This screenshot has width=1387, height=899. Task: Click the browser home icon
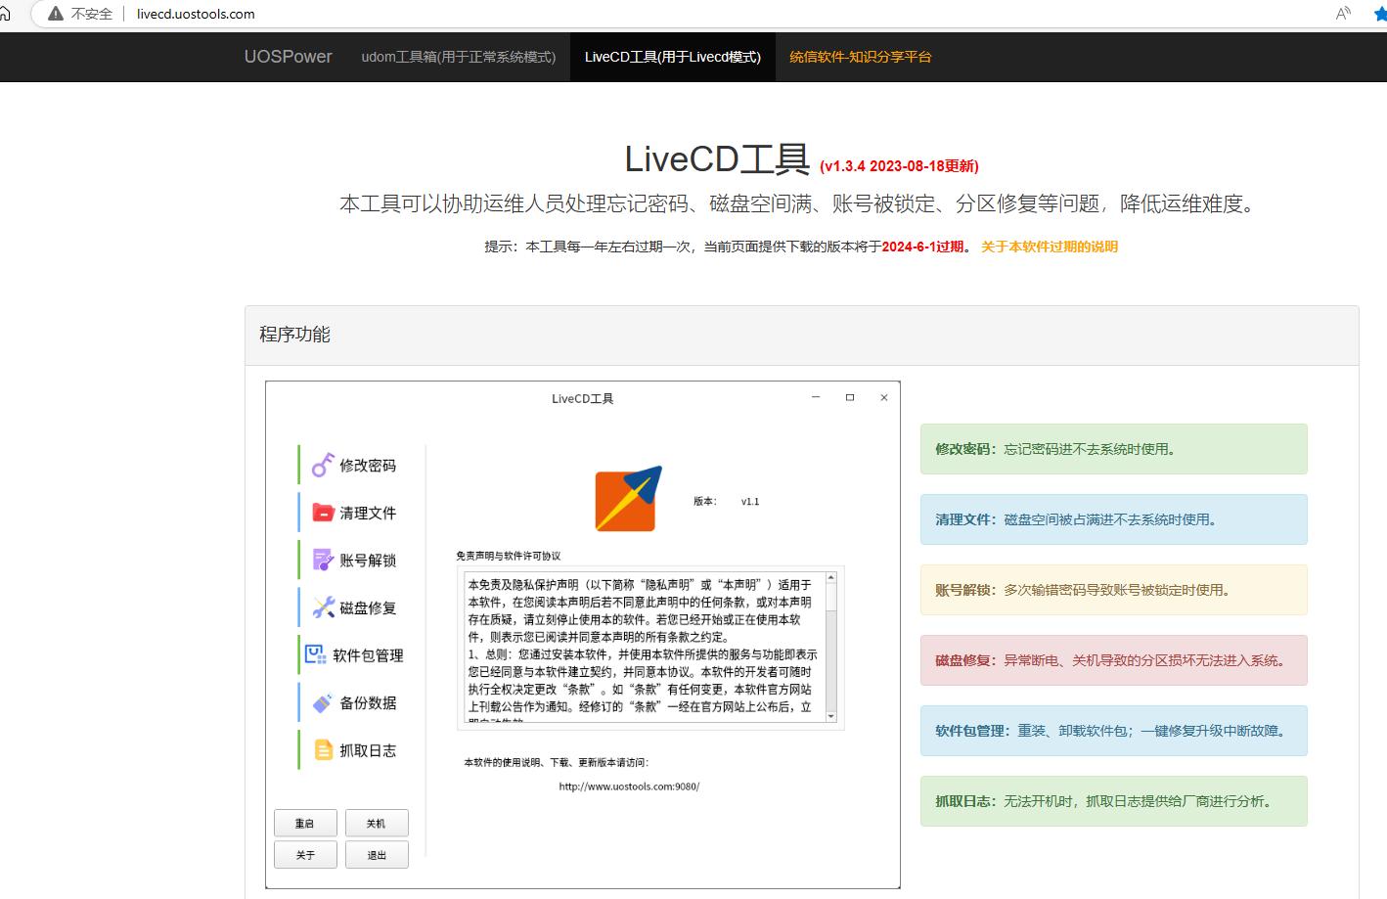click(8, 14)
